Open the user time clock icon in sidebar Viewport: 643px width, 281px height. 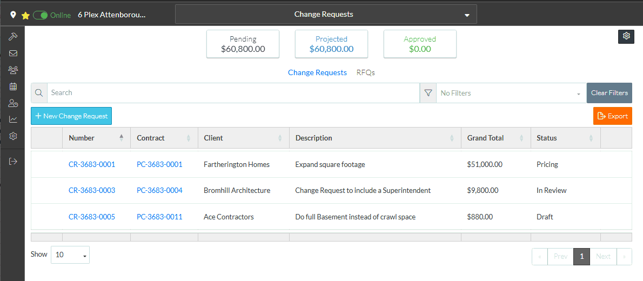(x=13, y=103)
